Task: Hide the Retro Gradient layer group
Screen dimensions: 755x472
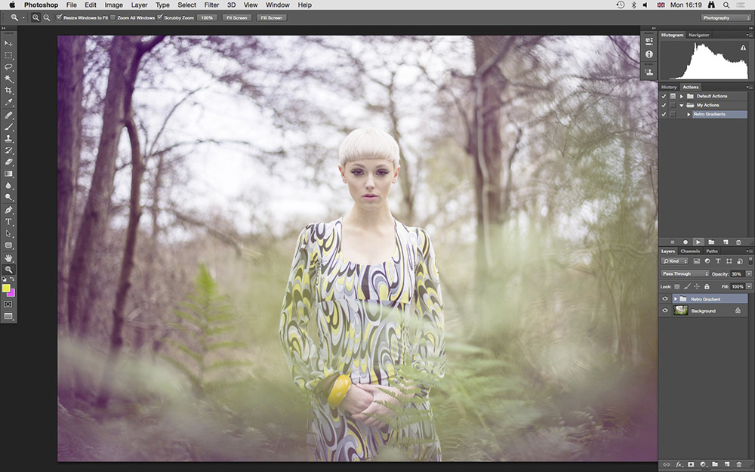Action: pyautogui.click(x=665, y=299)
